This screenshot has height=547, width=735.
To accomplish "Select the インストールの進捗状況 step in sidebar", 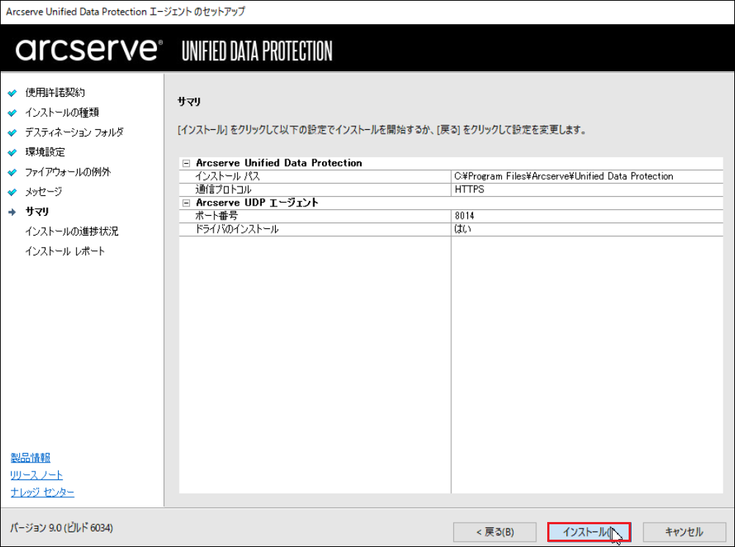I will [71, 231].
